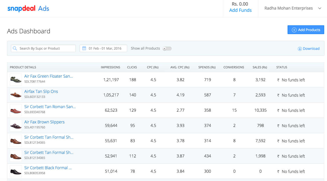Screen dimensions: 327x181
Task: Sort by the Avg. CPC (Rs) column header
Action: click(180, 67)
